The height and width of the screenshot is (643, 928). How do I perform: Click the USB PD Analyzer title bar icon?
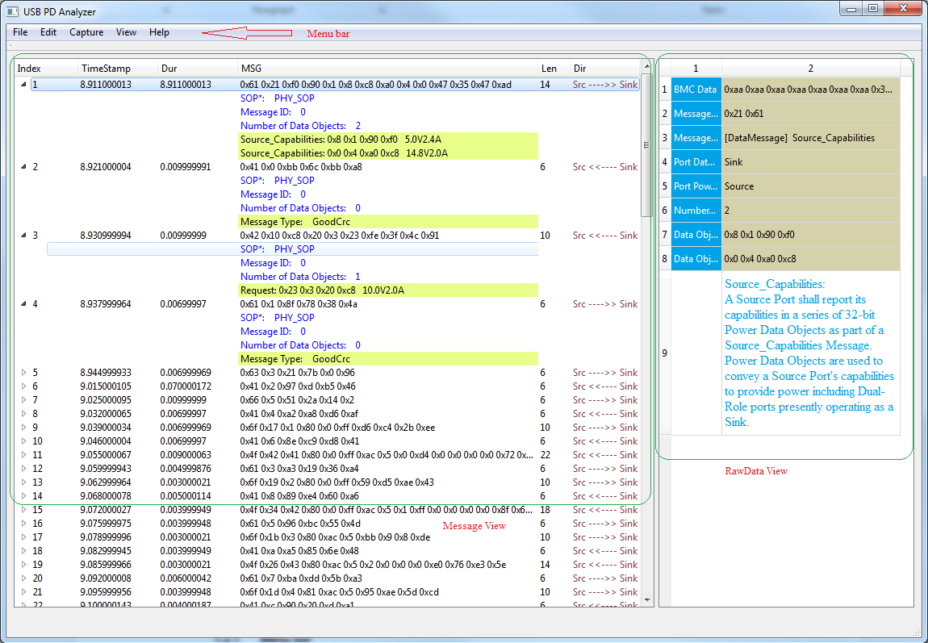11,11
